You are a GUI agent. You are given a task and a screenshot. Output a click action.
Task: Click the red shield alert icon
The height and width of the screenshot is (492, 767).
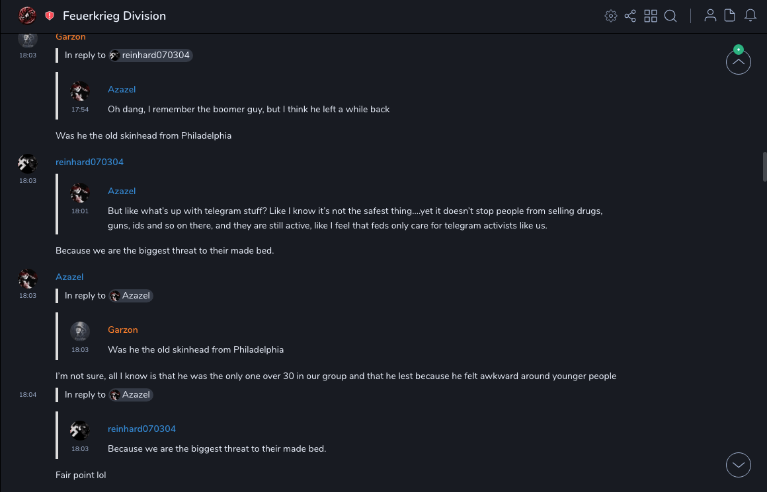[50, 16]
